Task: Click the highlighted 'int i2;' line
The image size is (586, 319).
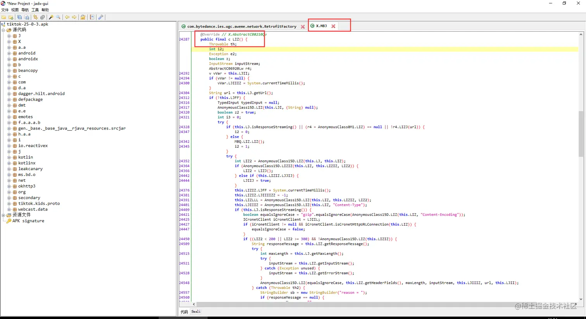Action: point(216,49)
